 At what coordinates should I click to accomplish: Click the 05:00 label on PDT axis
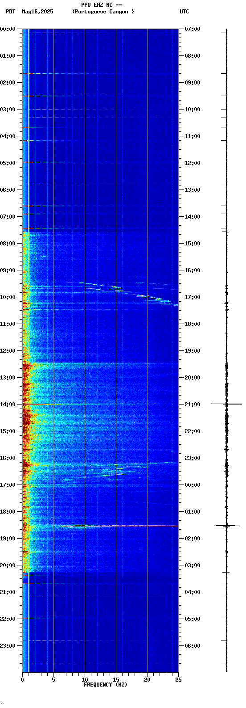pyautogui.click(x=8, y=163)
